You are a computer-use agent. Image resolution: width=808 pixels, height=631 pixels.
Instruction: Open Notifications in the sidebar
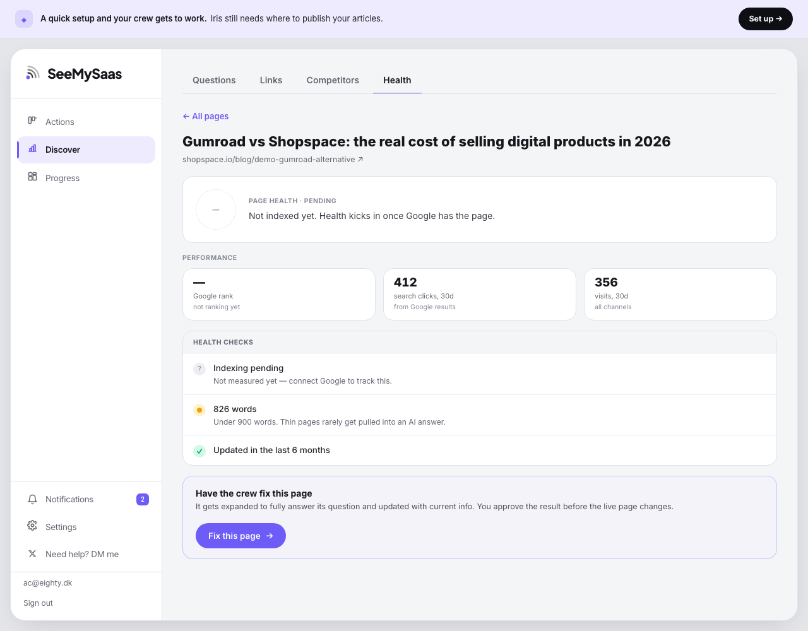[86, 499]
